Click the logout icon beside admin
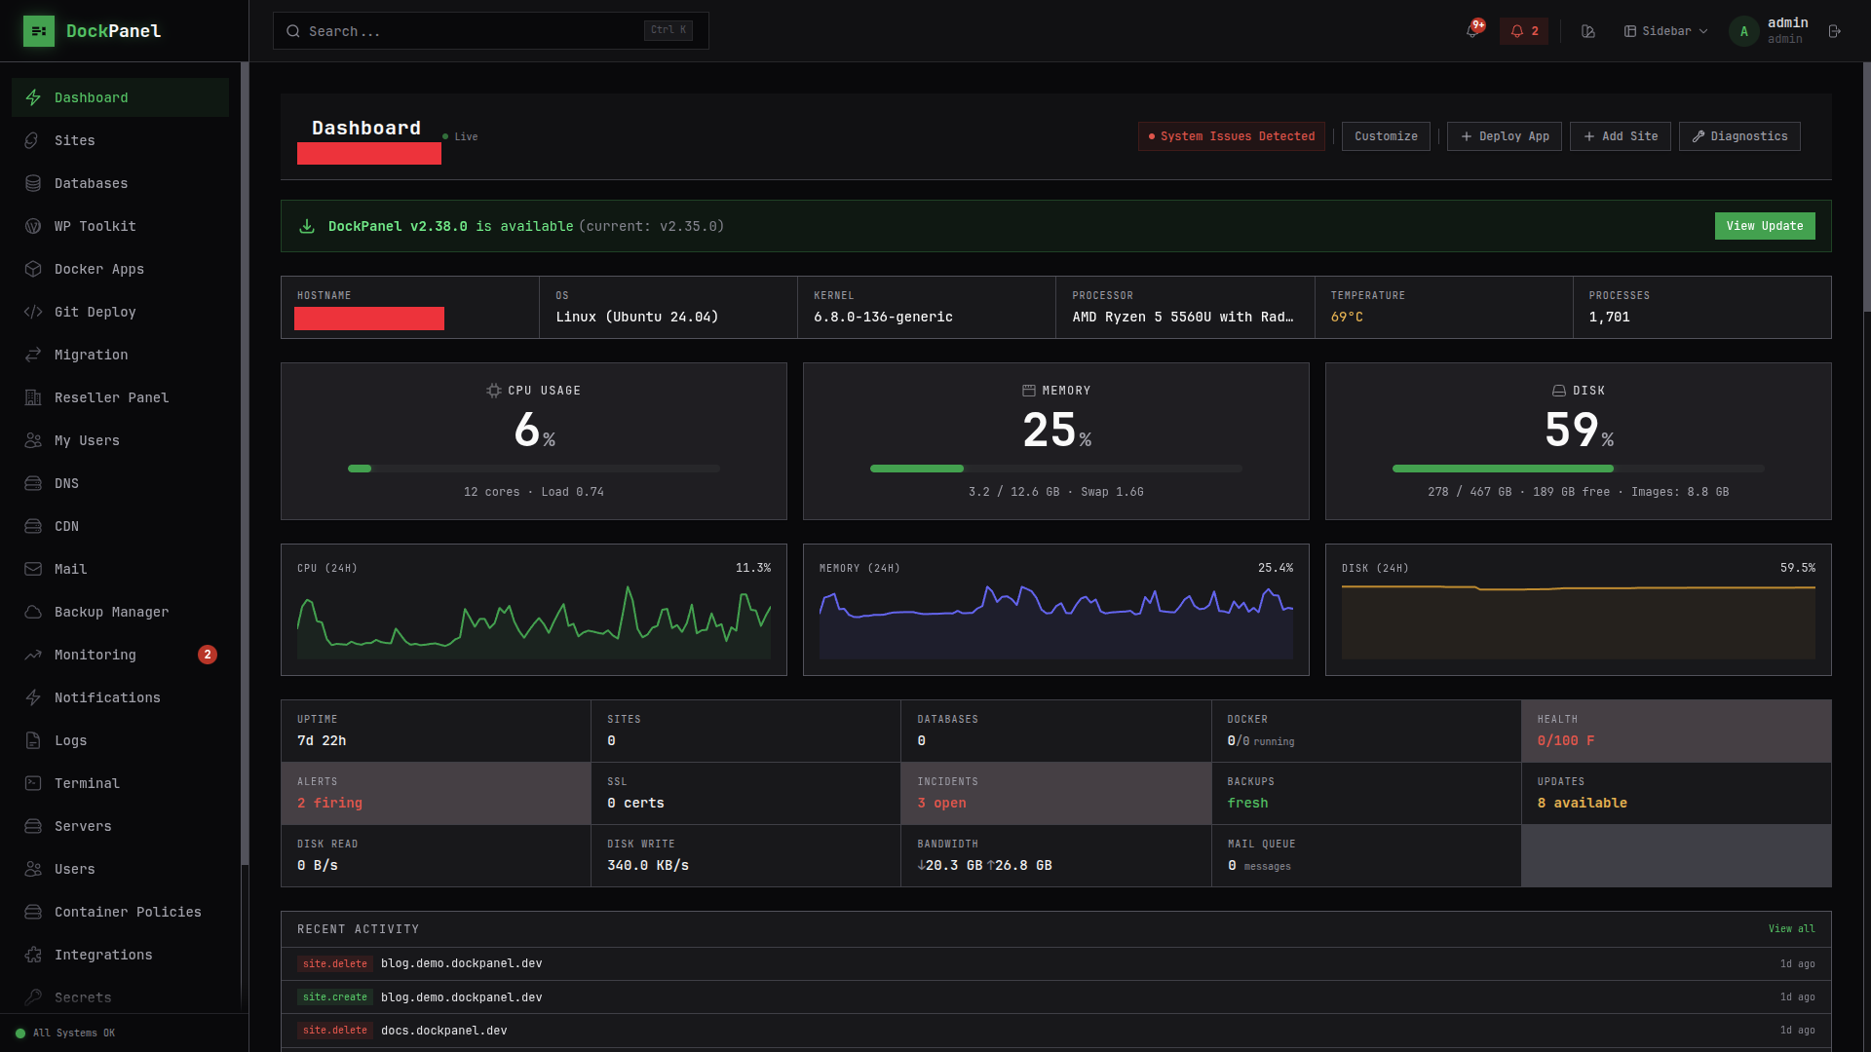Screen dimensions: 1871x1052 click(x=1835, y=31)
